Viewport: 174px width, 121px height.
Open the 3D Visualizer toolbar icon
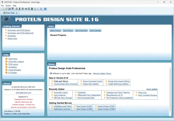click(x=26, y=9)
